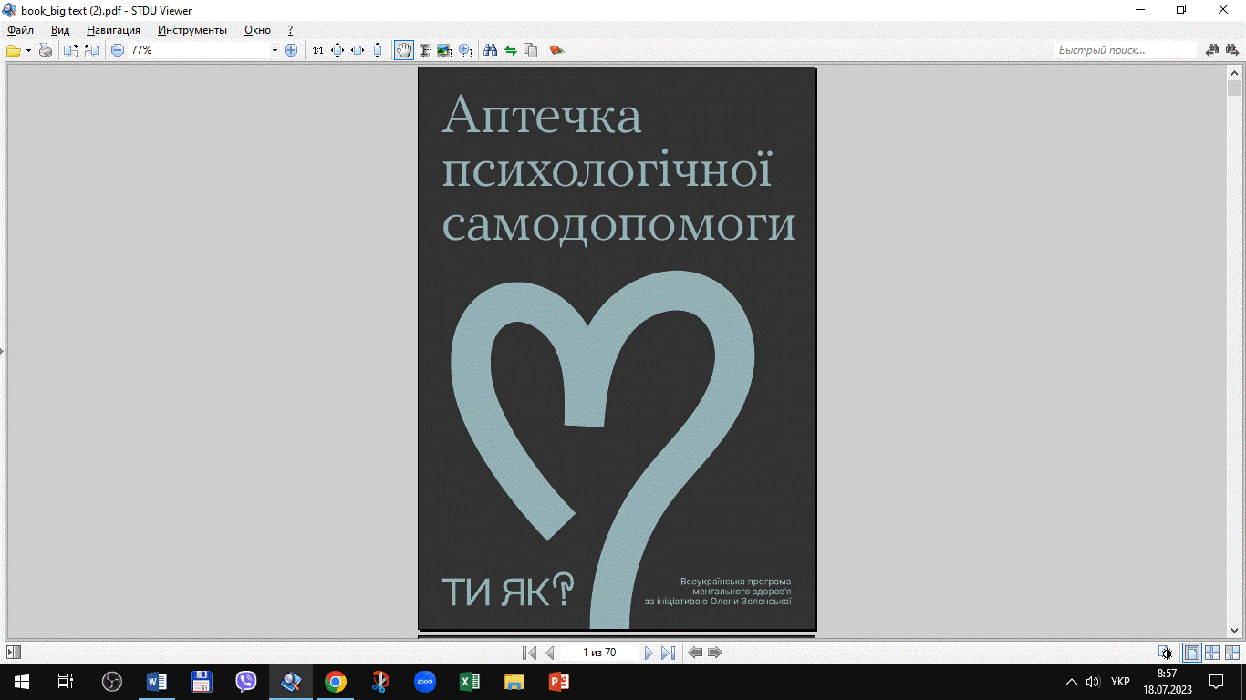Switch to cover-facing pages layout icon
This screenshot has height=700, width=1246.
(1232, 653)
